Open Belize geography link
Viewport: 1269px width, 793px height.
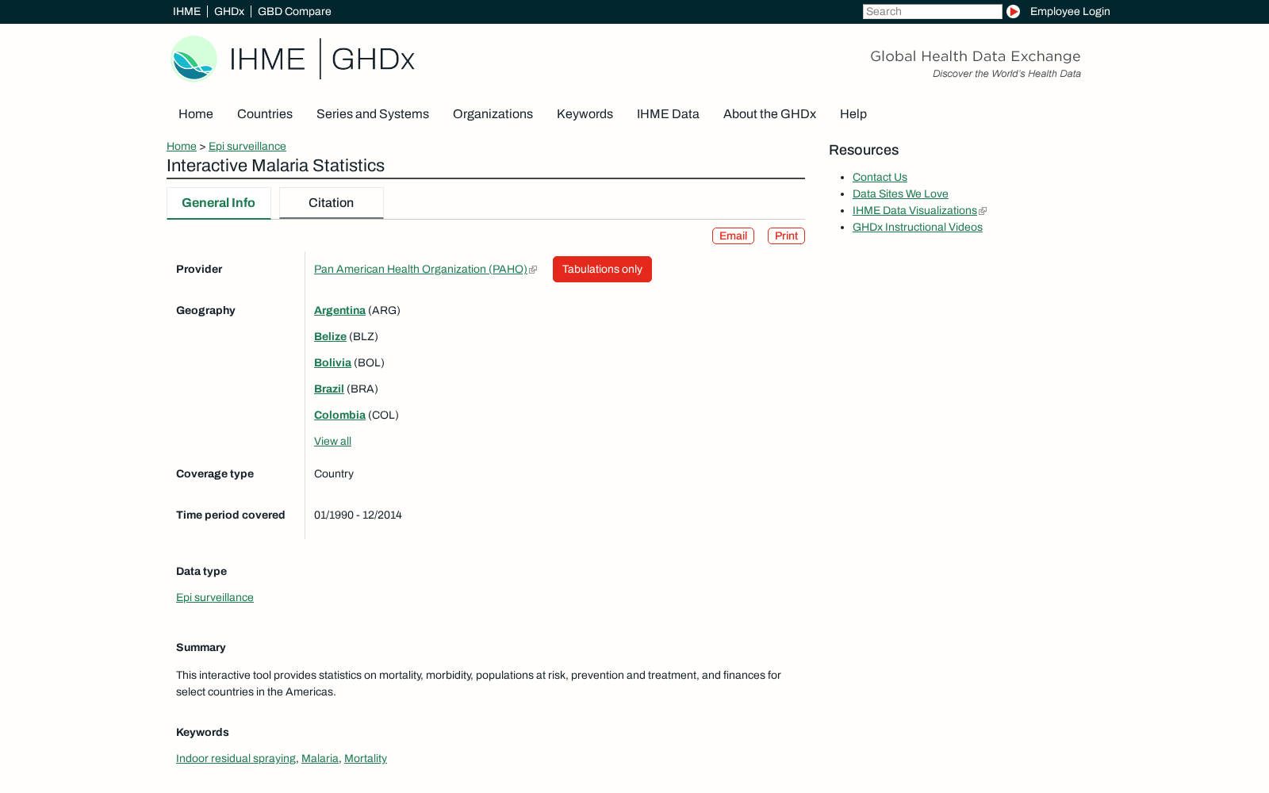330,337
